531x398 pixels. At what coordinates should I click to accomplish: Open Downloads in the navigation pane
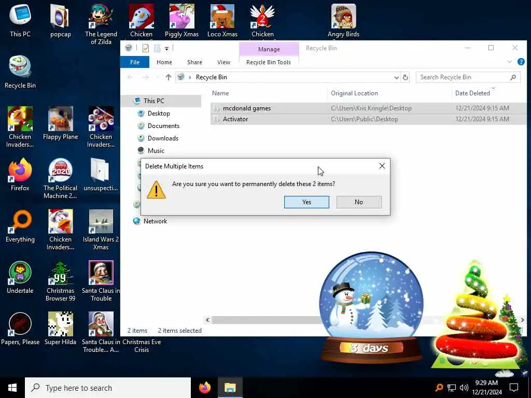pyautogui.click(x=163, y=138)
